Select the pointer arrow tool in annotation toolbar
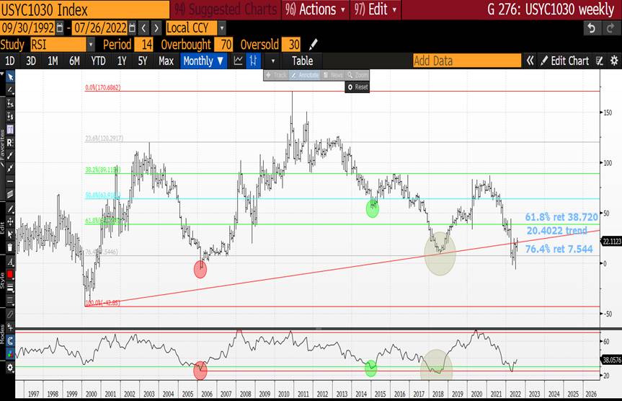 tap(10, 77)
